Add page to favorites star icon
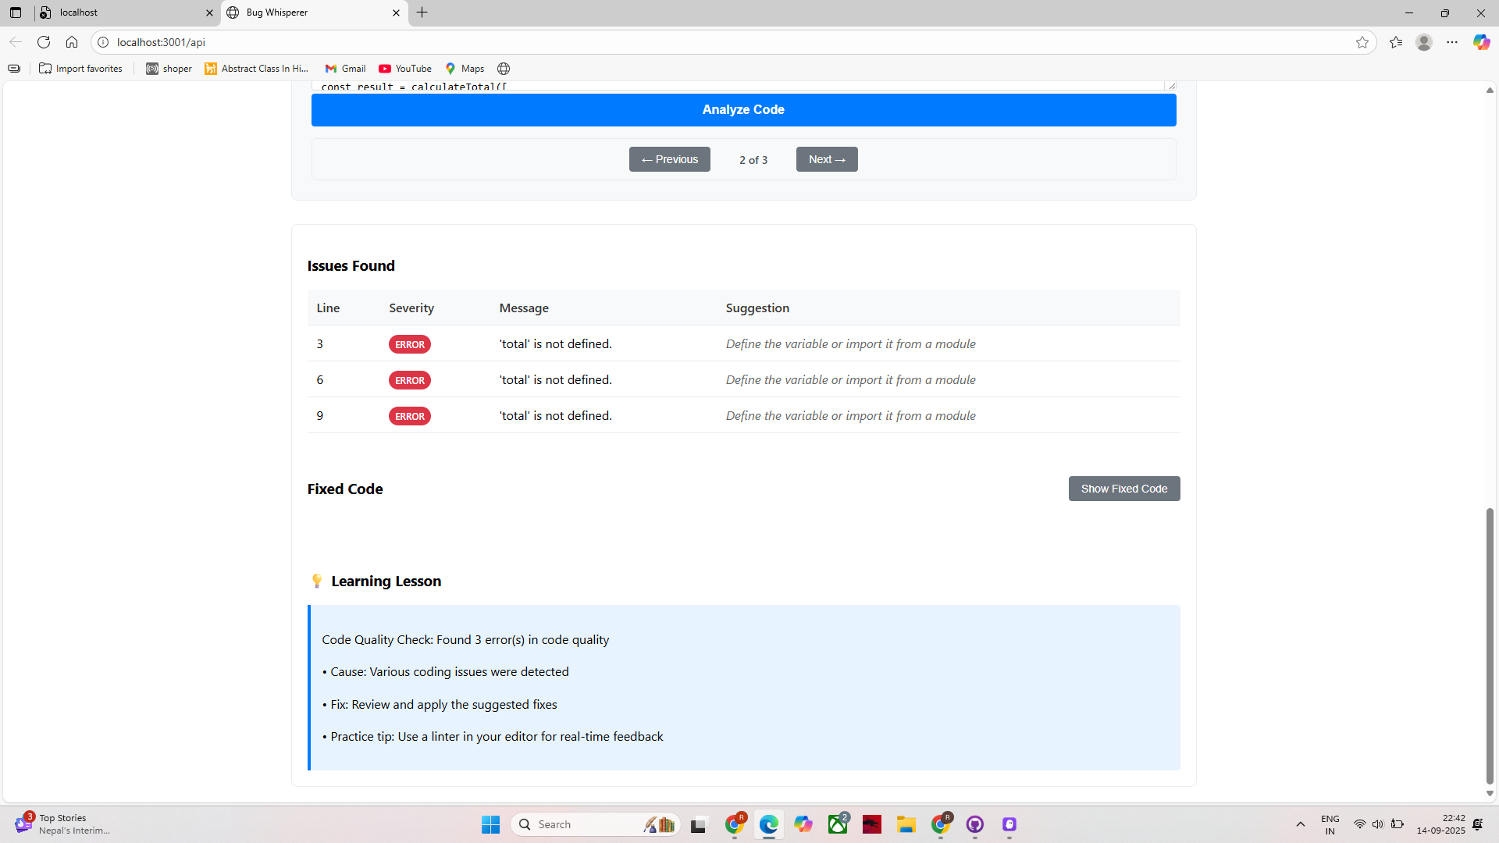This screenshot has width=1499, height=843. (x=1362, y=42)
